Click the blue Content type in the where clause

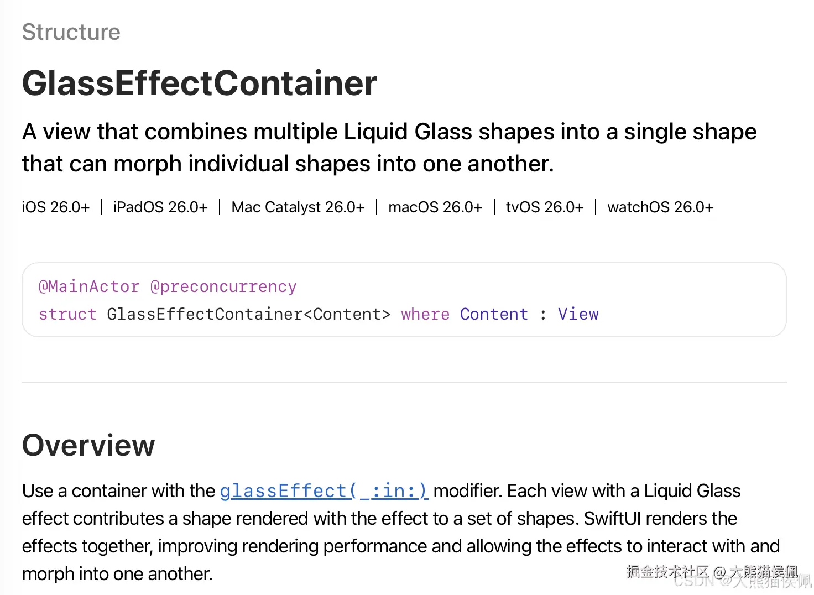pos(494,314)
